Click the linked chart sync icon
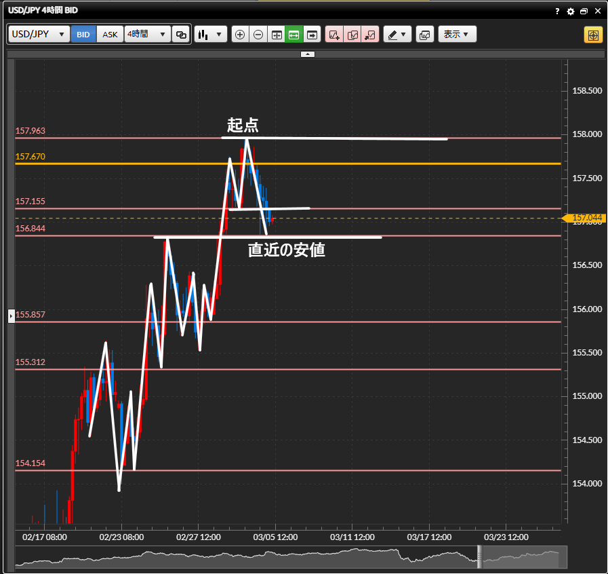Viewport: 608px width, 574px height. click(x=181, y=35)
